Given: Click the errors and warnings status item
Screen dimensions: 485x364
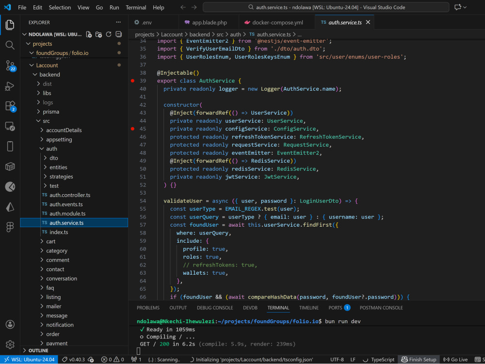Looking at the screenshot, I should click(x=113, y=359).
